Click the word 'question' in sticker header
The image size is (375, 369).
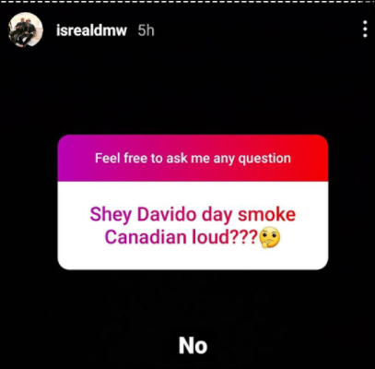(264, 159)
